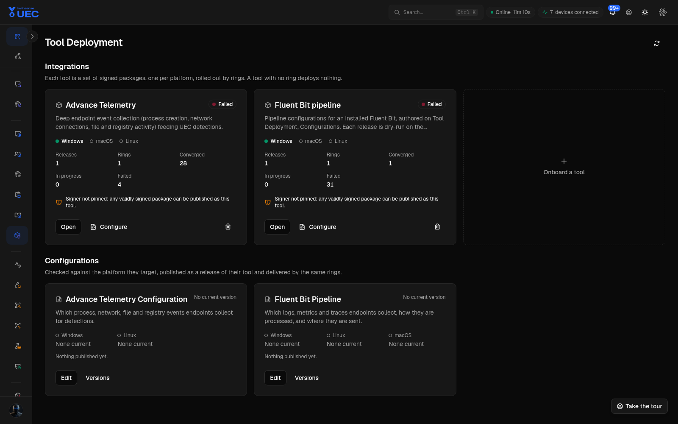Click Failed badge on Fluent Bit pipeline

(431, 104)
